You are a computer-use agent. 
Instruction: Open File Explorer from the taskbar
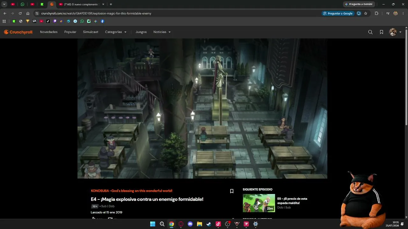200,224
